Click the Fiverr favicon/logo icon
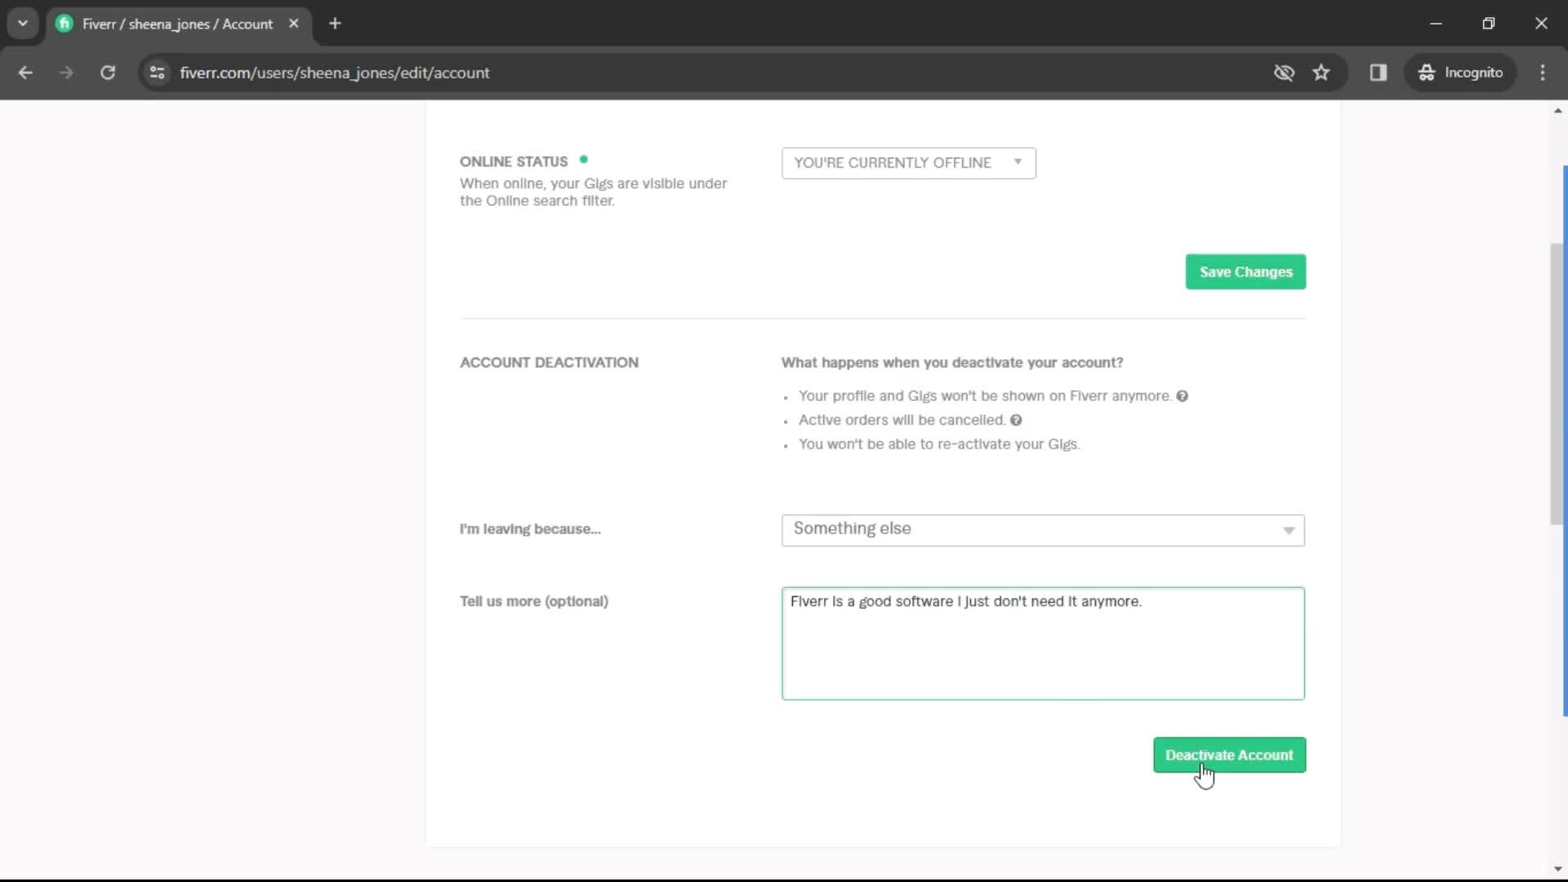 [64, 24]
